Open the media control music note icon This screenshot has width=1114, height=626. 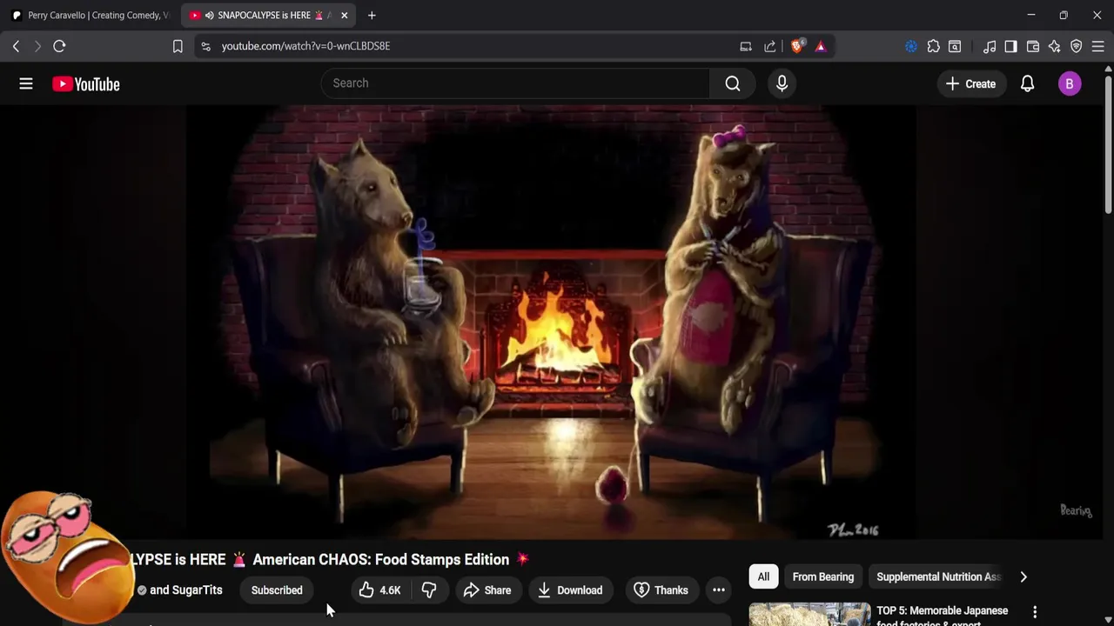point(990,46)
